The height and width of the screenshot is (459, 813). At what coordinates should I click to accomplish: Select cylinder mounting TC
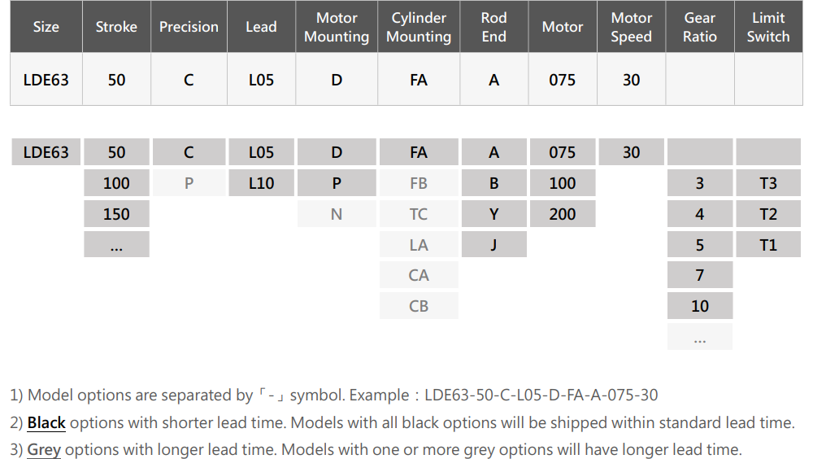coord(419,214)
